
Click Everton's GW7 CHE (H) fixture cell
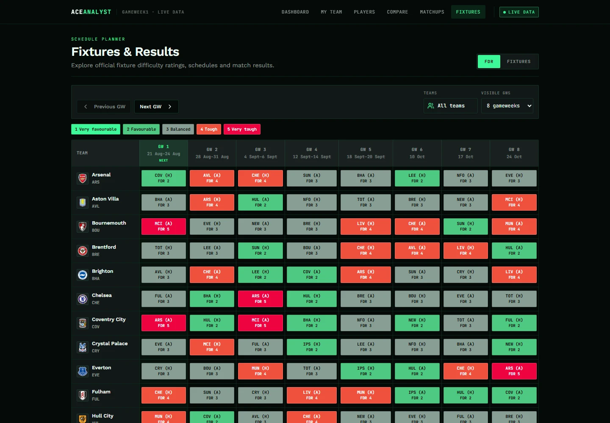[466, 371]
